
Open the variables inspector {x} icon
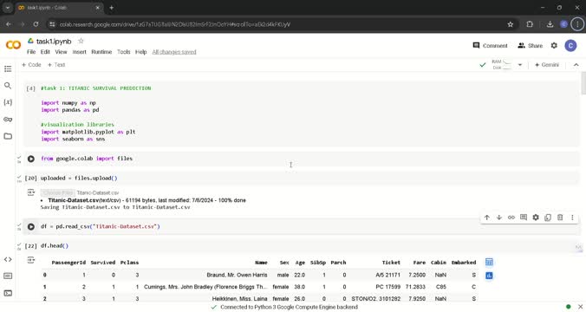click(8, 102)
